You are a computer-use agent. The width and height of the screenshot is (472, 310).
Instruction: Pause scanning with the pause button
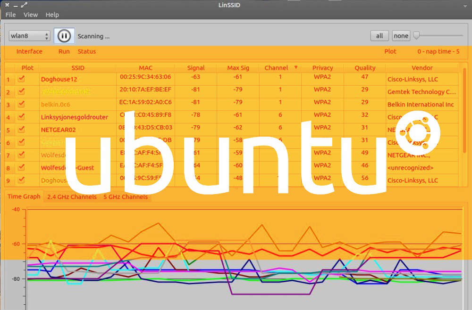click(64, 36)
